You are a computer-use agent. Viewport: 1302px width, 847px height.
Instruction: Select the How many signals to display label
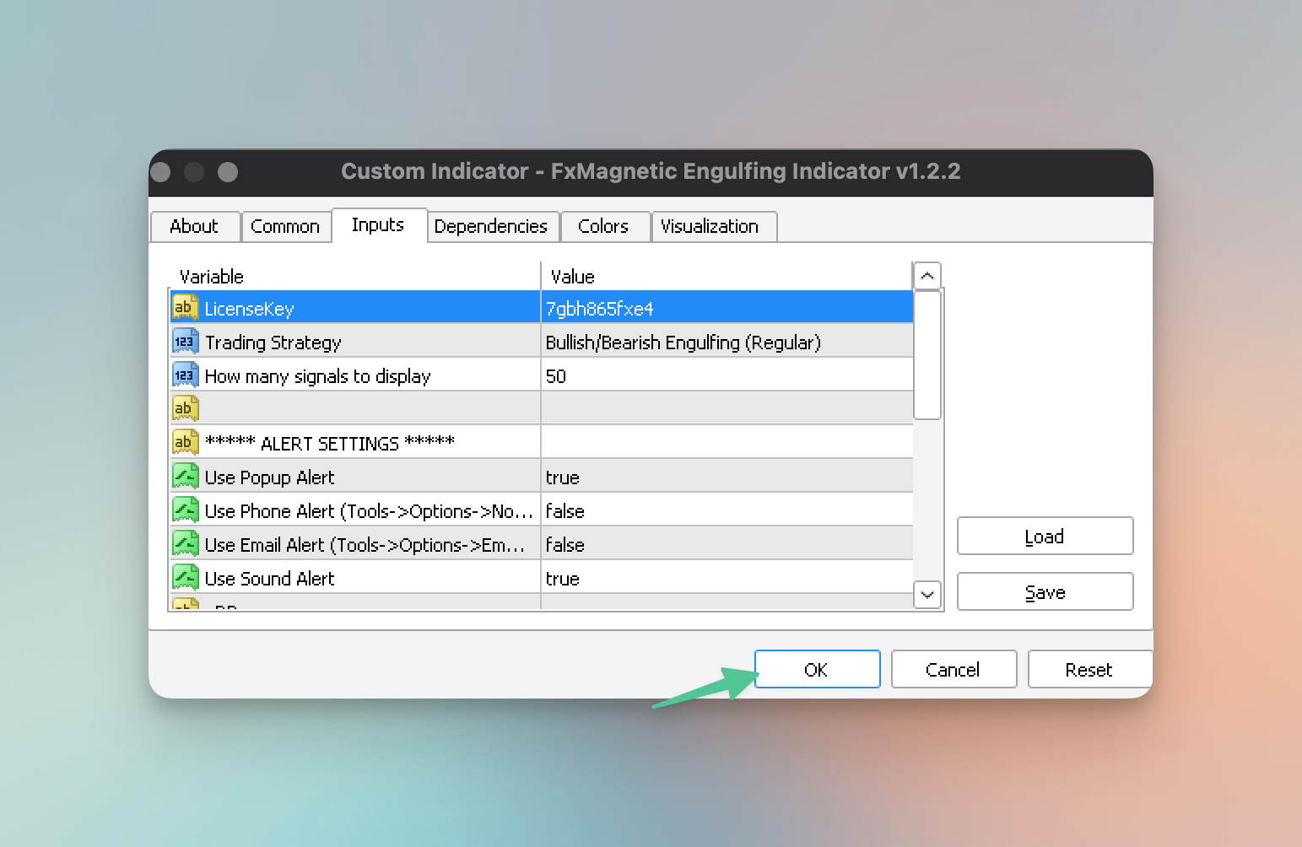point(317,376)
